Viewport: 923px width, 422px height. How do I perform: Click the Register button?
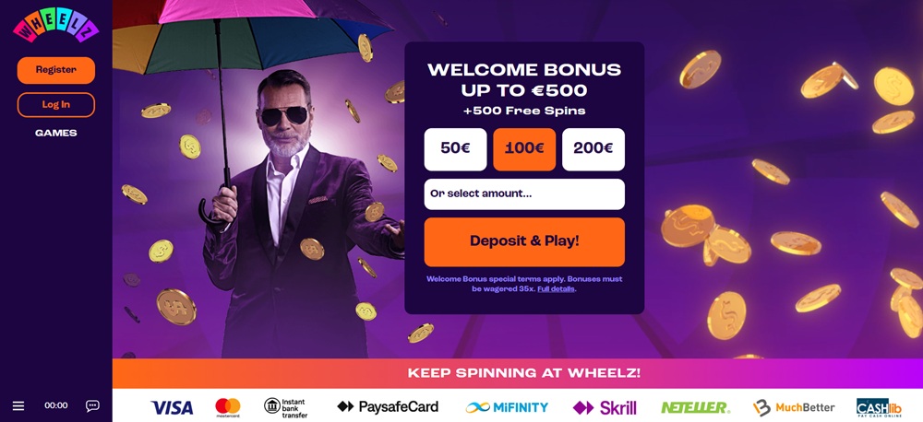56,70
